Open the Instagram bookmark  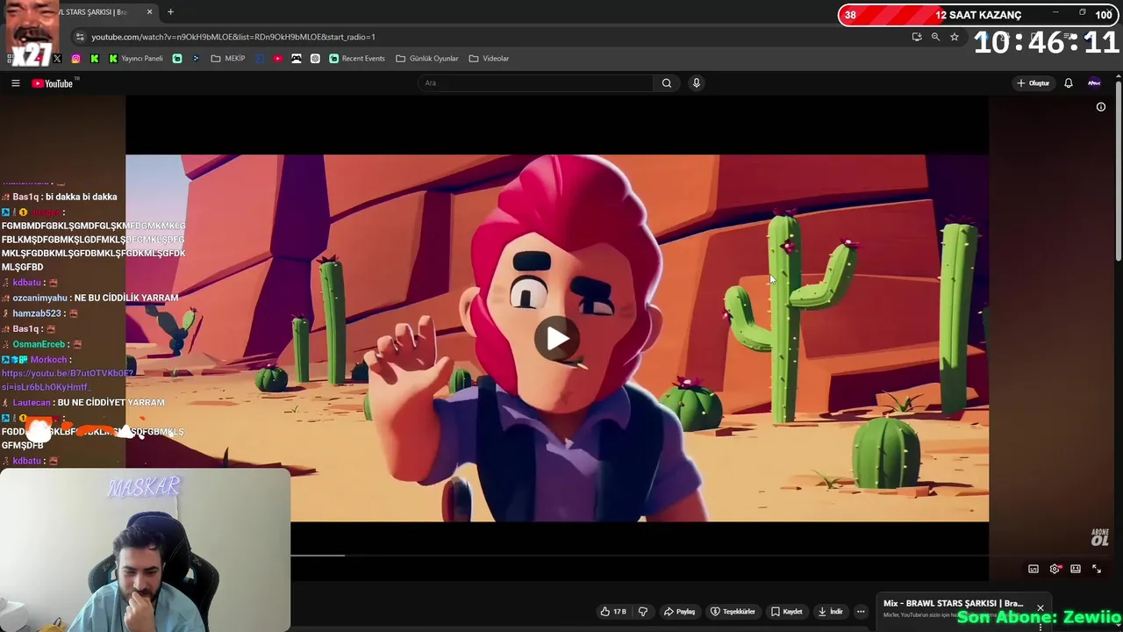[x=76, y=59]
